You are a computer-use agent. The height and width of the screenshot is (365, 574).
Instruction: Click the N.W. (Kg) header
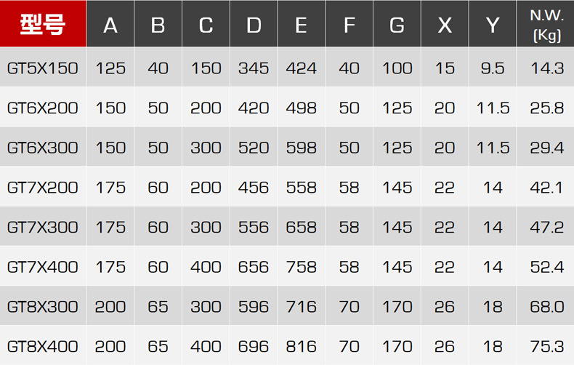tap(546, 25)
